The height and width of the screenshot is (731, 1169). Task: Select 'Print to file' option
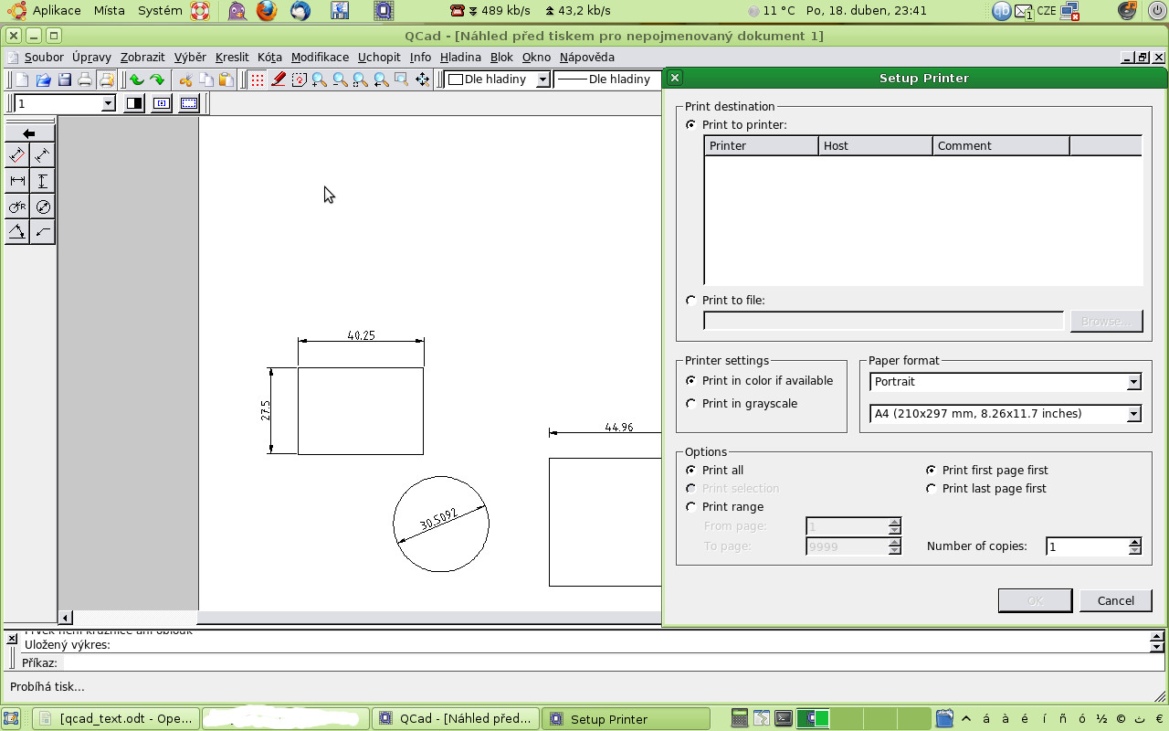tap(691, 301)
